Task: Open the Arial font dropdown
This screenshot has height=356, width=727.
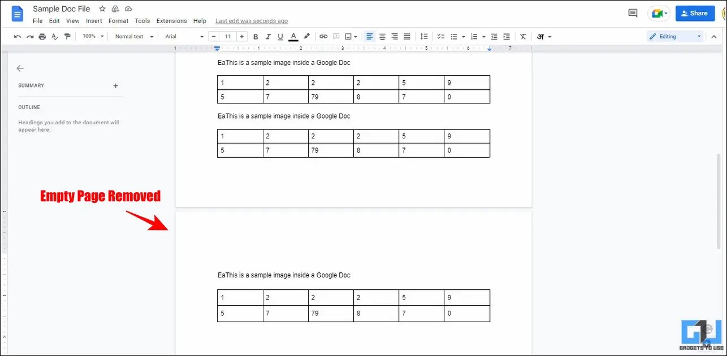Action: click(x=184, y=36)
